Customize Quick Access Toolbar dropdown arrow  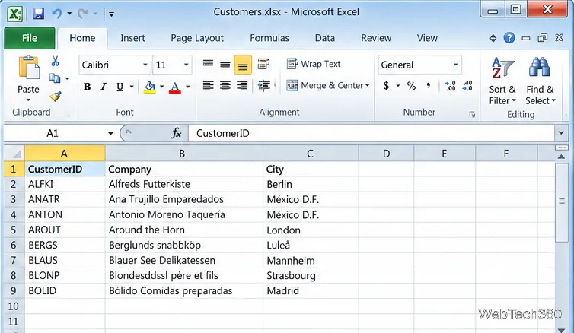pos(112,14)
